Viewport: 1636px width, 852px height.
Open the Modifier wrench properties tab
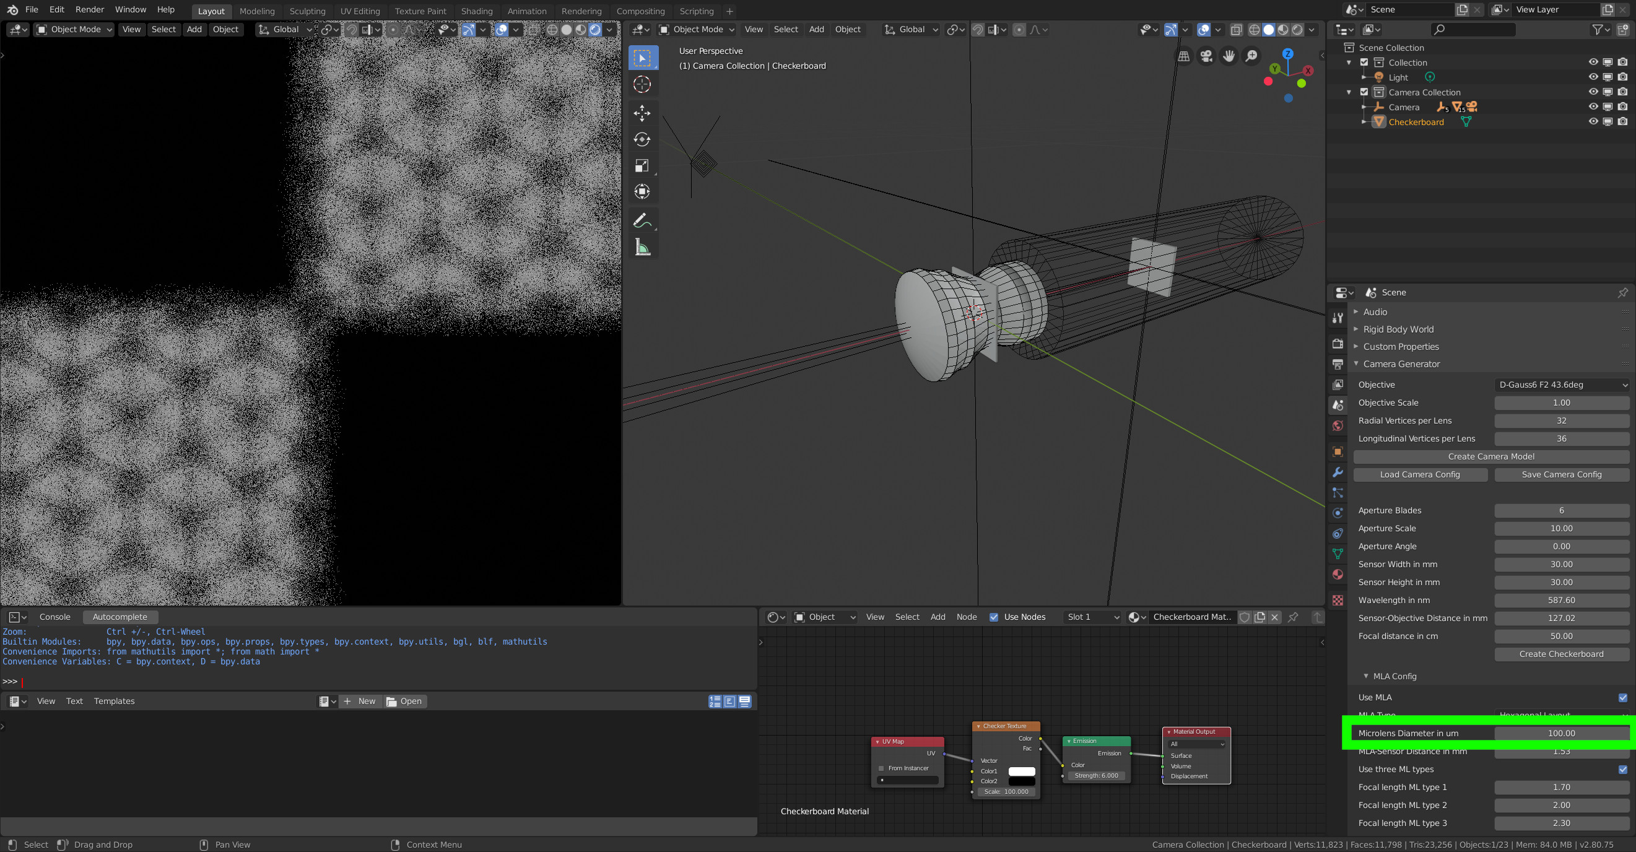pos(1338,472)
